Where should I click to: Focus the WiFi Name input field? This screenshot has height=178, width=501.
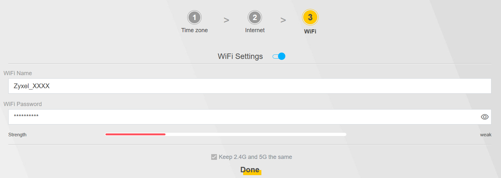(x=249, y=86)
